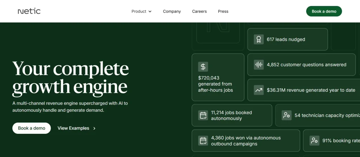Image resolution: width=360 pixels, height=157 pixels.
Task: Open the Press page link
Action: tap(223, 11)
